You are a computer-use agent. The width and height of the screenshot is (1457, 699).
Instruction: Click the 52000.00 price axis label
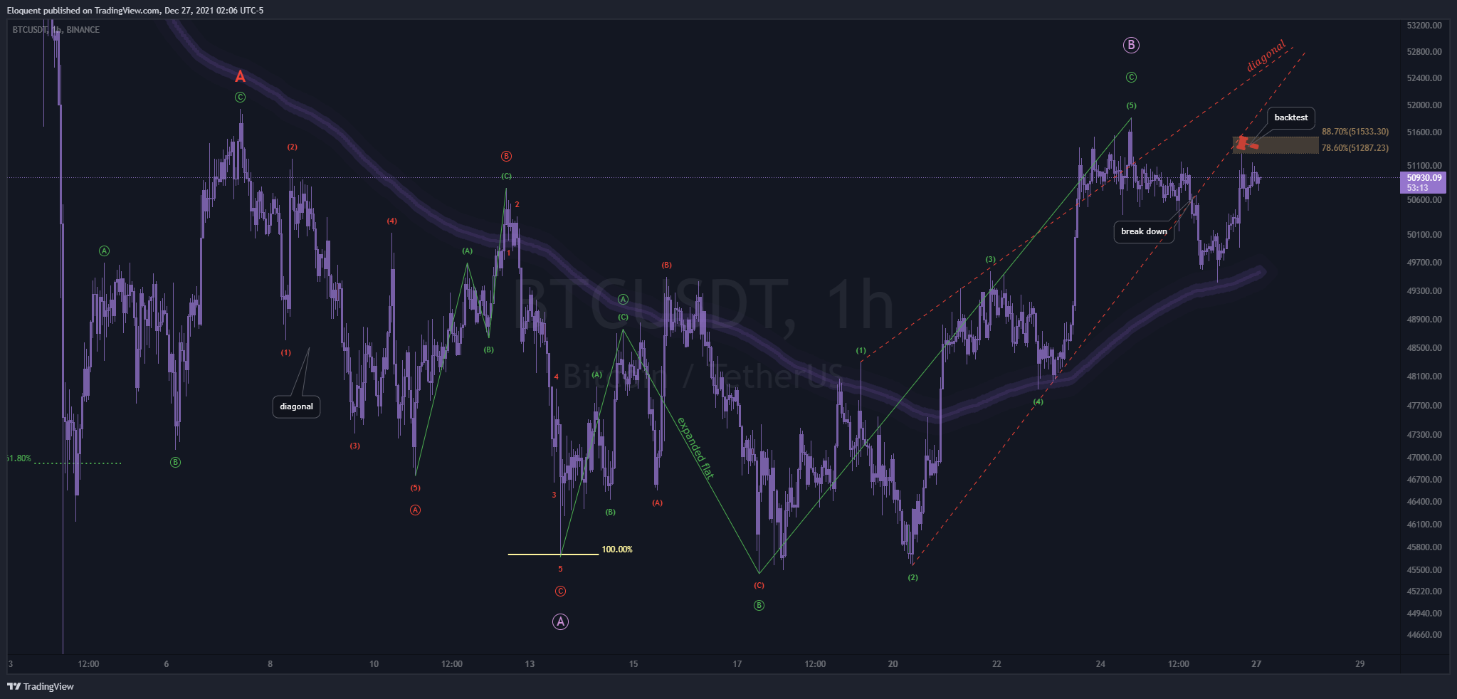coord(1424,105)
